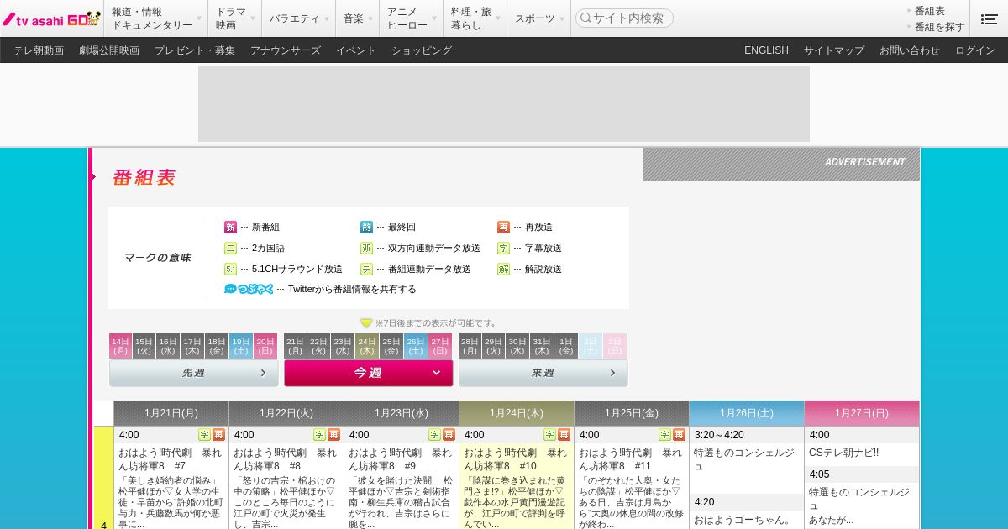
Task: Expand the 音楽 menu
Action: coord(358,18)
